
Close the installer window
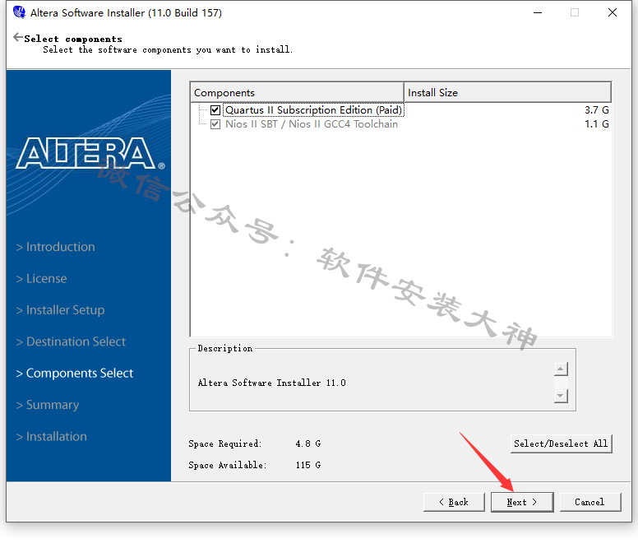coord(613,12)
